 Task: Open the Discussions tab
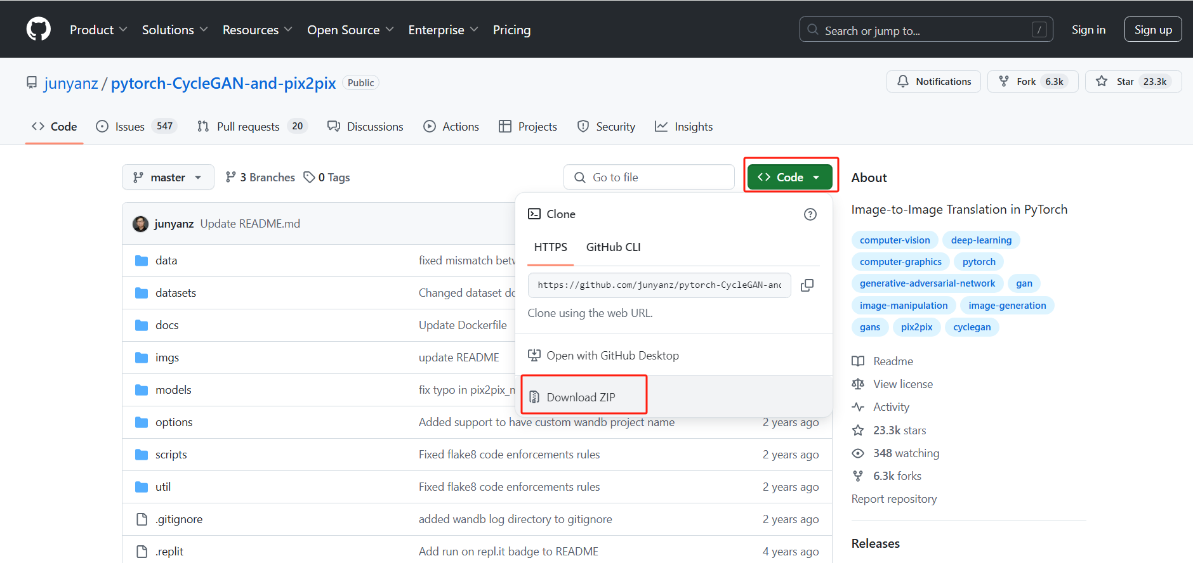tap(366, 127)
